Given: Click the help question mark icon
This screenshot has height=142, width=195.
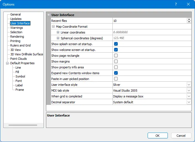Looking at the screenshot, I should click(176, 4).
